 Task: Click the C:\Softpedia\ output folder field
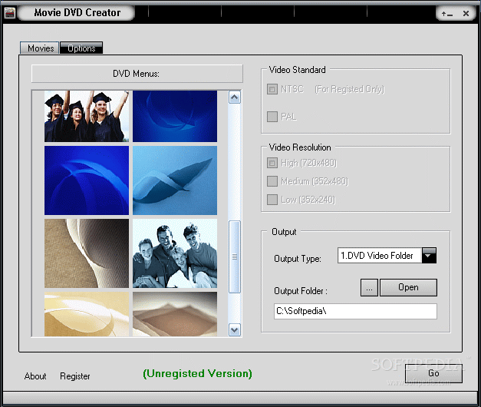click(x=355, y=312)
